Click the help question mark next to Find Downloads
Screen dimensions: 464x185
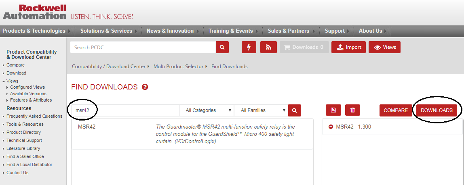pyautogui.click(x=145, y=87)
